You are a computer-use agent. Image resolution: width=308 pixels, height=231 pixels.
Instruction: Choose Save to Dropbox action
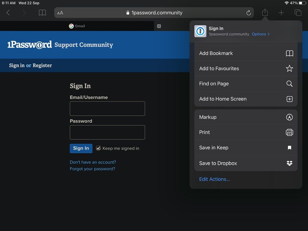(x=246, y=163)
